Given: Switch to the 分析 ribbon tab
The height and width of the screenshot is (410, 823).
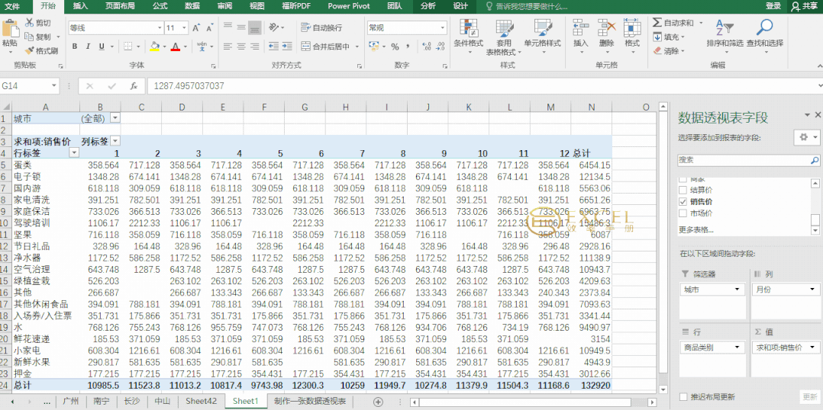Looking at the screenshot, I should 428,6.
